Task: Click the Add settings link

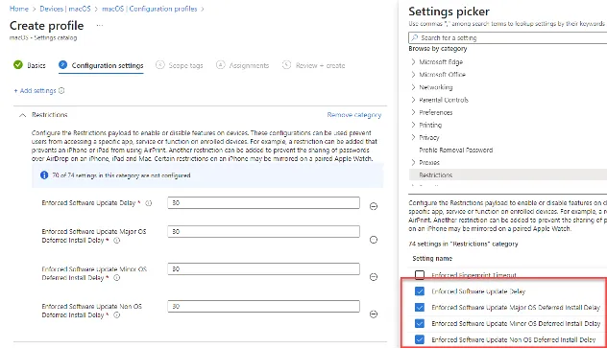Action: (x=36, y=90)
